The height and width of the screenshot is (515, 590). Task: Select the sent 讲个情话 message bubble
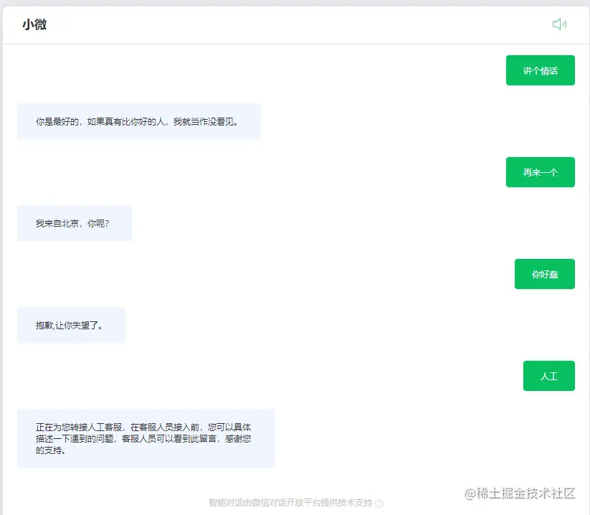[x=541, y=70]
